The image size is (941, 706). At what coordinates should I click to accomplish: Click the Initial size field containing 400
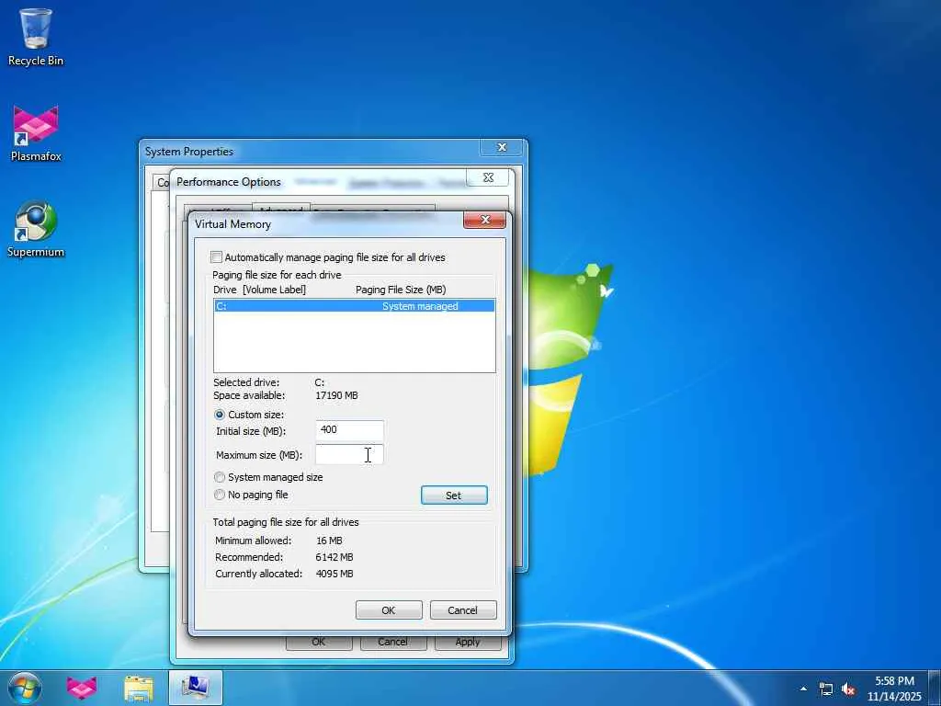pyautogui.click(x=349, y=430)
